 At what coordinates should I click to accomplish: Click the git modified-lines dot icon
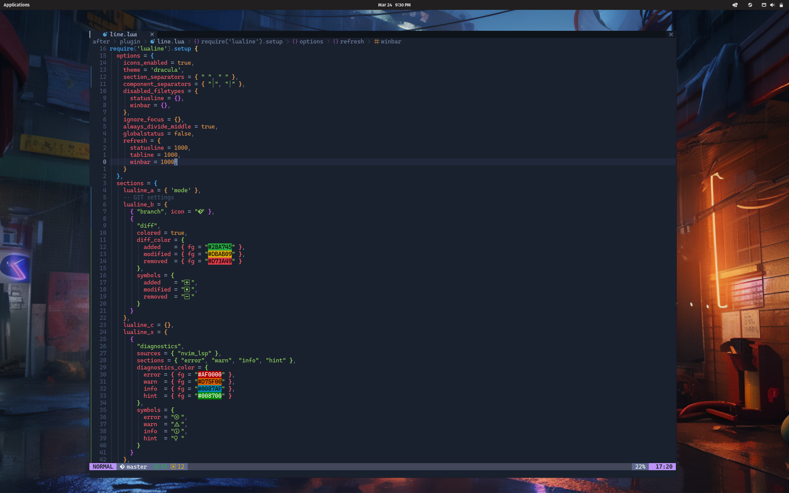coord(173,467)
